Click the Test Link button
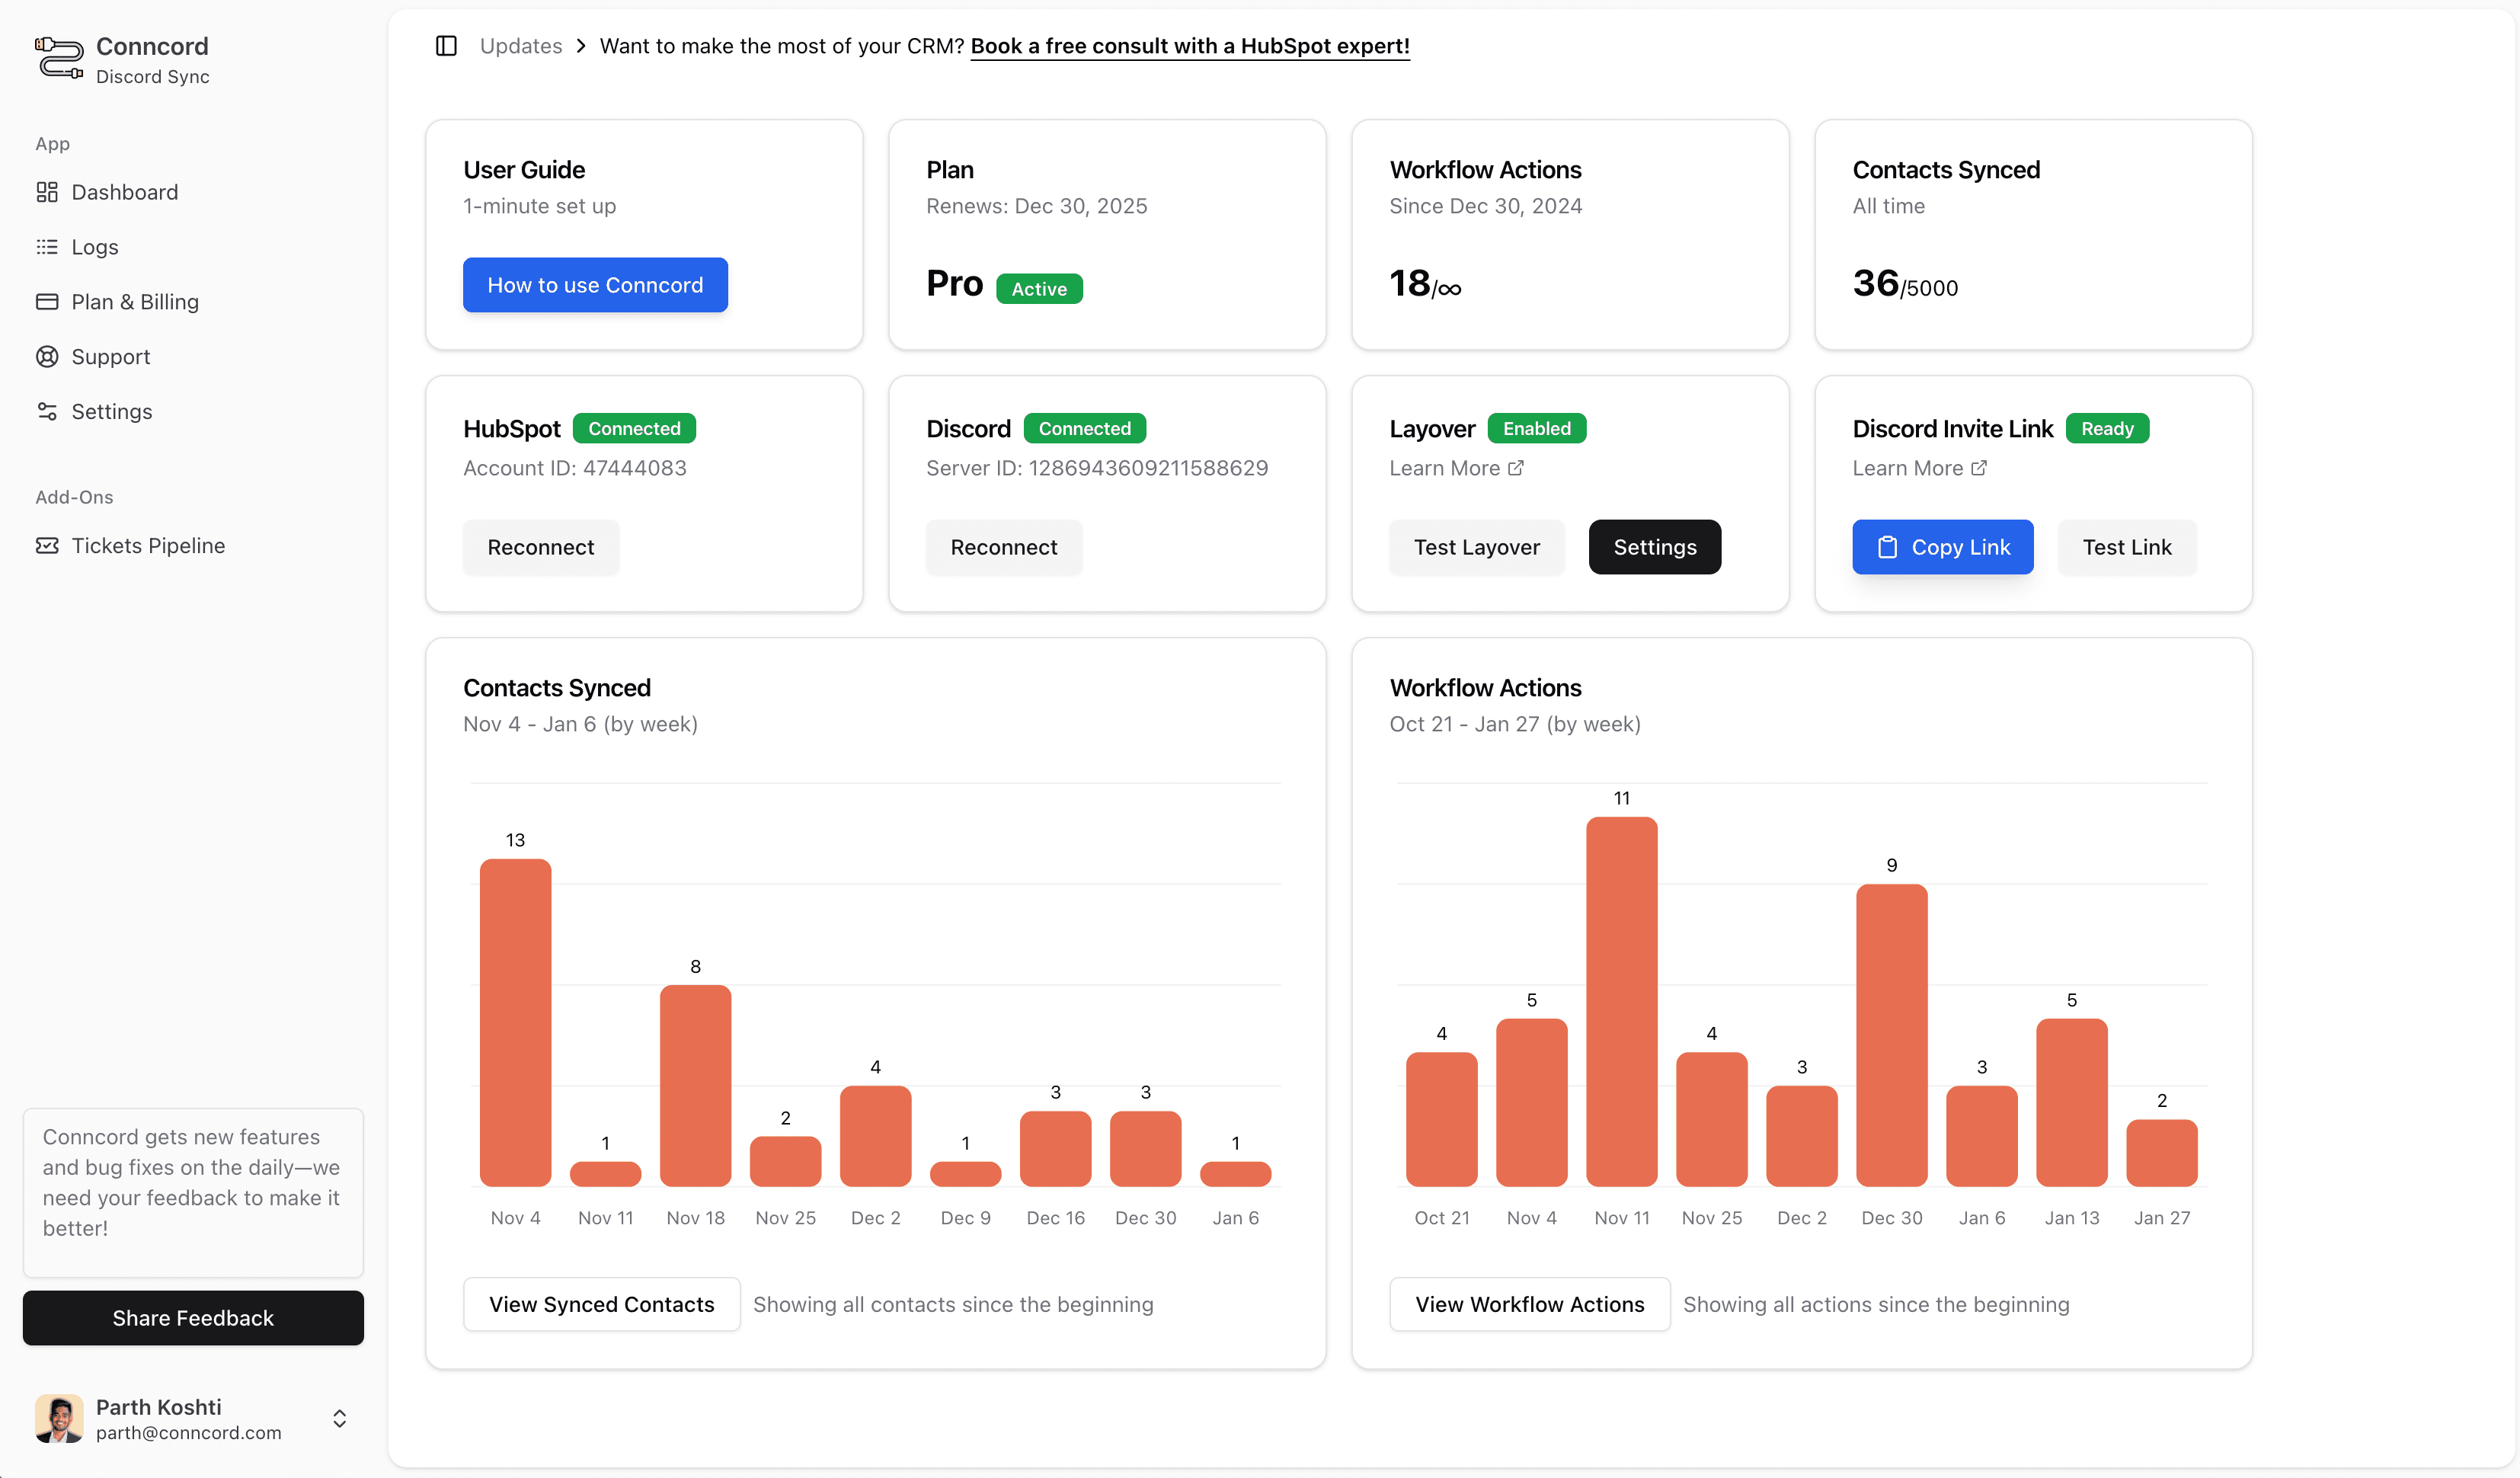2520x1478 pixels. 2127,547
